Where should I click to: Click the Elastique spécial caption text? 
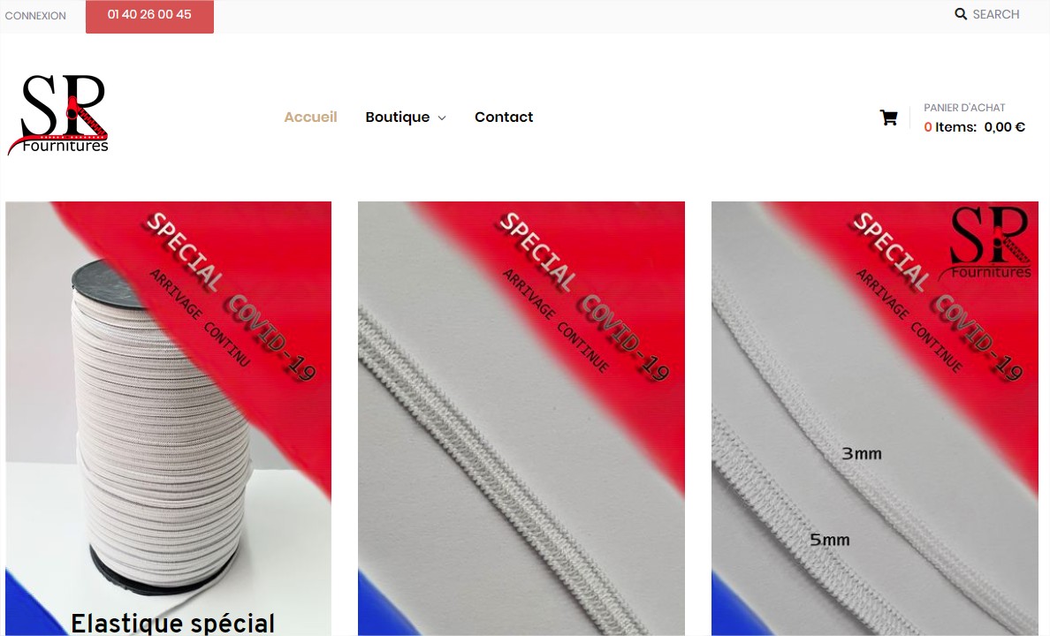(x=172, y=624)
